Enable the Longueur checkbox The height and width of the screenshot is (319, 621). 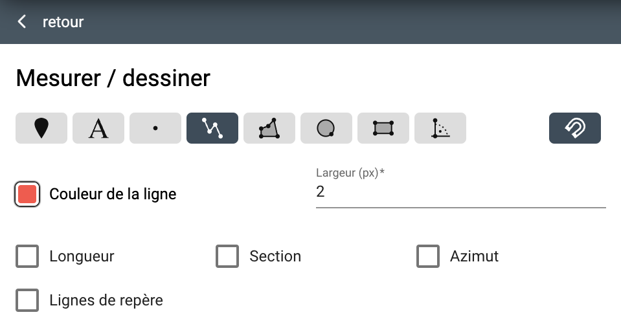(27, 256)
